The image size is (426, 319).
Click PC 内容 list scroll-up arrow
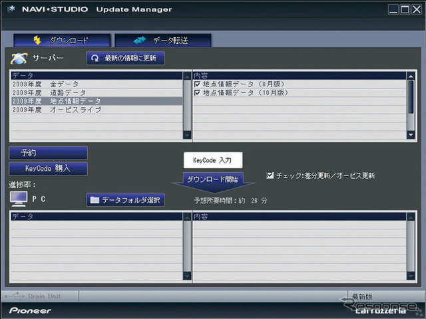411,217
